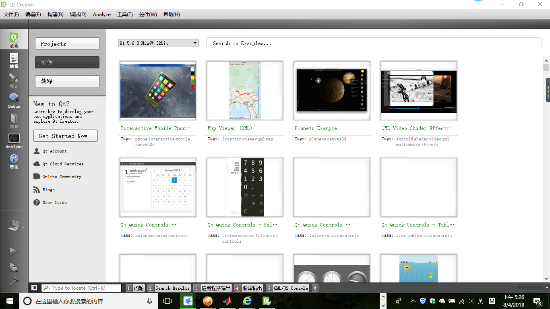The height and width of the screenshot is (309, 550).
Task: Open the Analyze menu in menu bar
Action: [x=101, y=14]
